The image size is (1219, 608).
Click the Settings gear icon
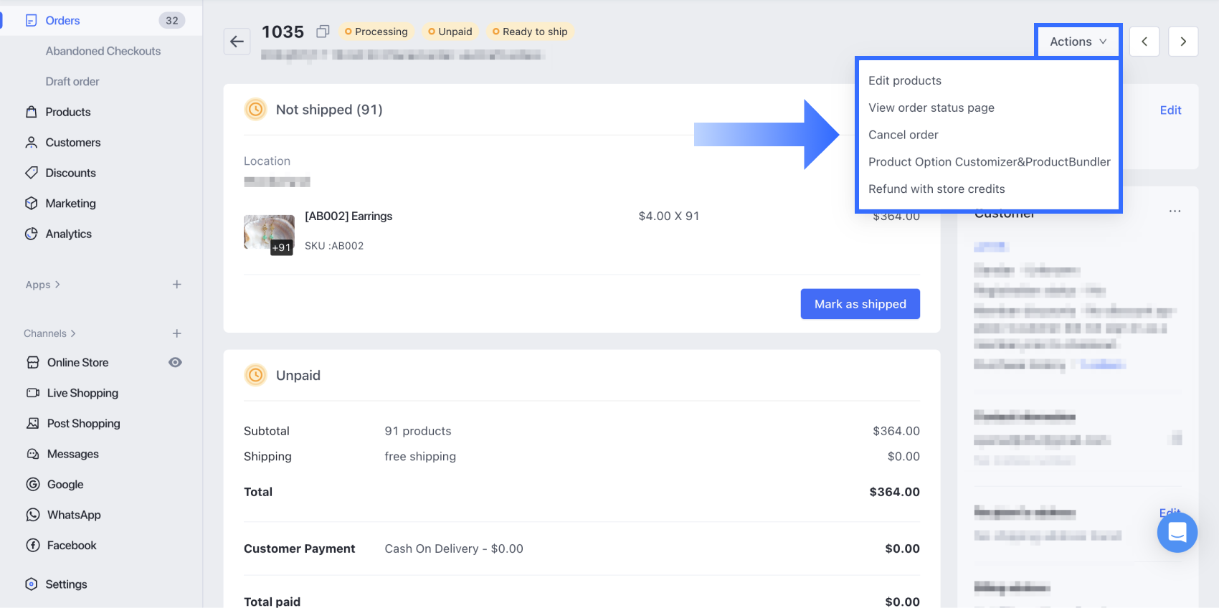tap(32, 584)
